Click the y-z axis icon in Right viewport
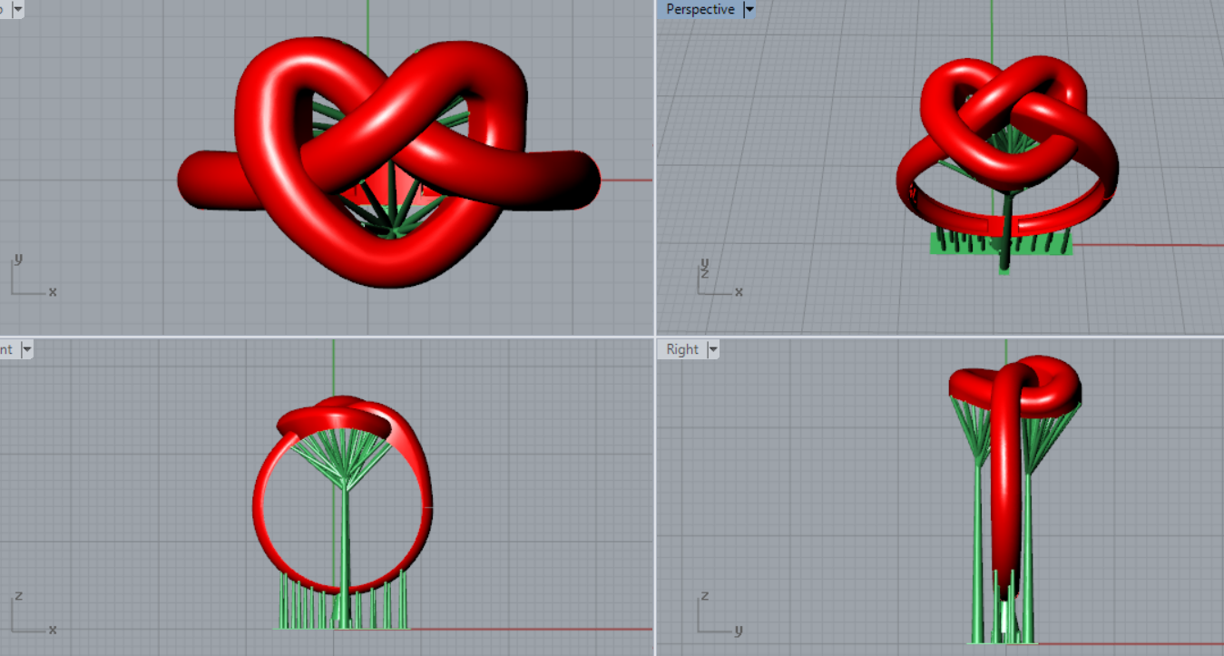The image size is (1224, 656). [x=716, y=614]
